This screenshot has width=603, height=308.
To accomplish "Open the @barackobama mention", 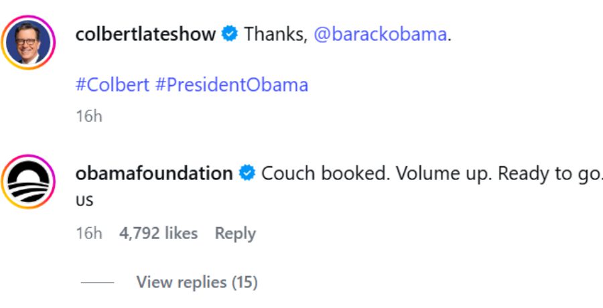I will pyautogui.click(x=380, y=33).
